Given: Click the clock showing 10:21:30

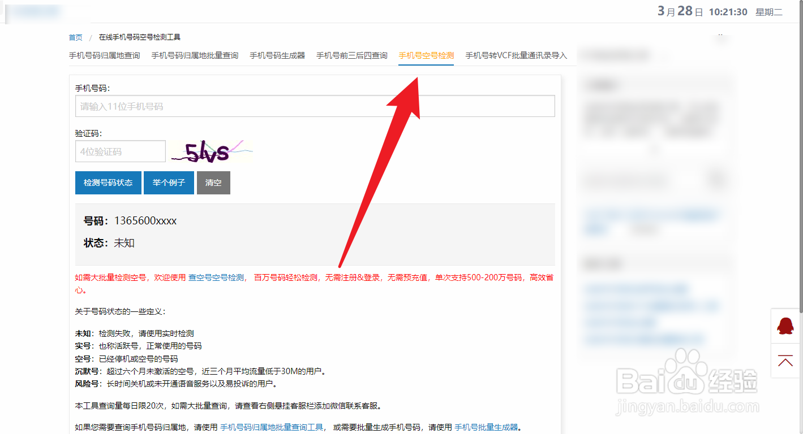Looking at the screenshot, I should (x=728, y=12).
